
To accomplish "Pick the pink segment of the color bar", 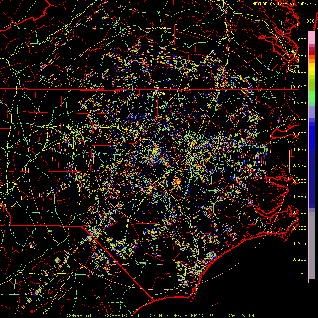I will click(312, 38).
